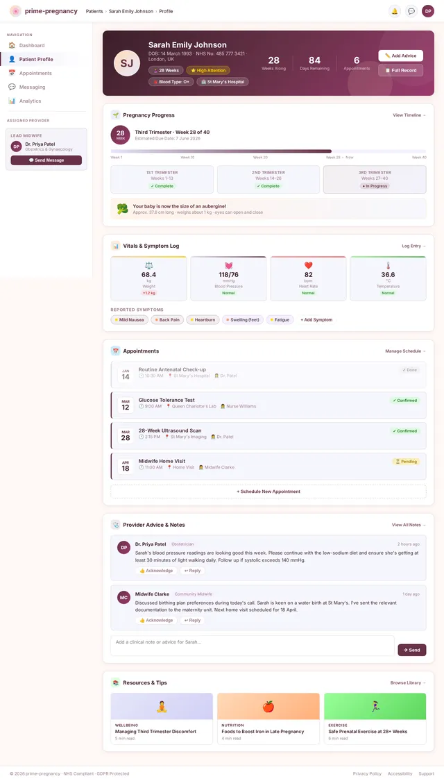Select the Appointments calendar icon in the sidebar

[11, 72]
